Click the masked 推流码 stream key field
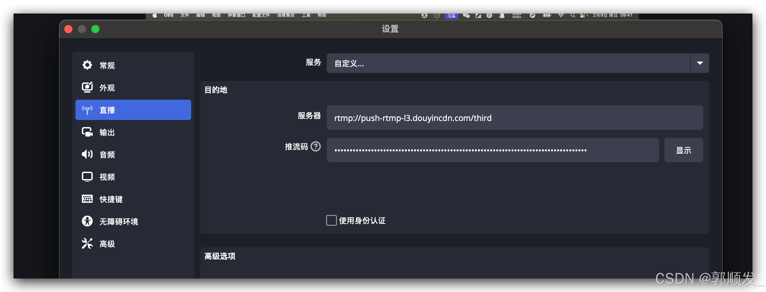The width and height of the screenshot is (766, 292). [x=493, y=150]
